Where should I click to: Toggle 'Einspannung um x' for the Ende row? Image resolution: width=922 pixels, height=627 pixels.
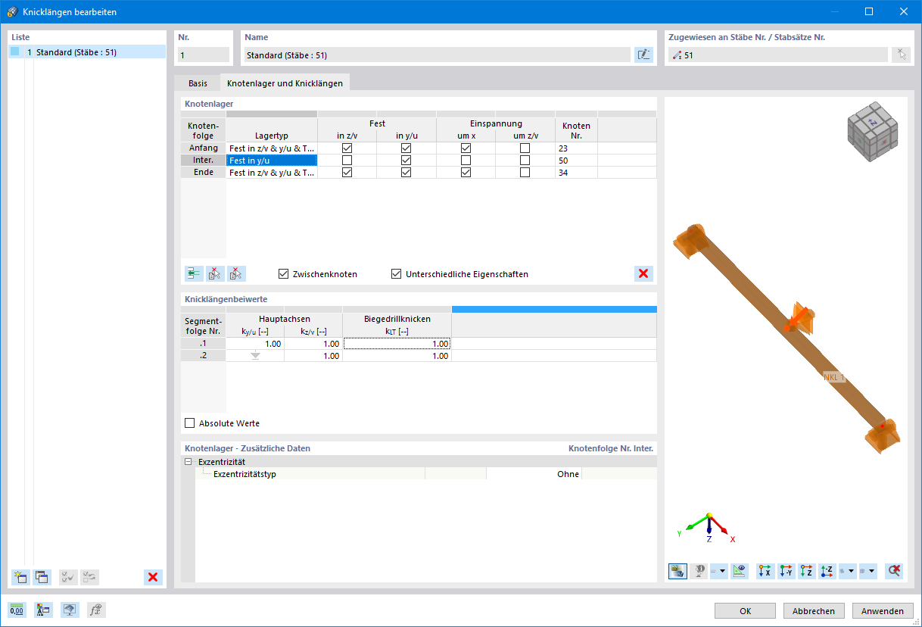tap(466, 173)
